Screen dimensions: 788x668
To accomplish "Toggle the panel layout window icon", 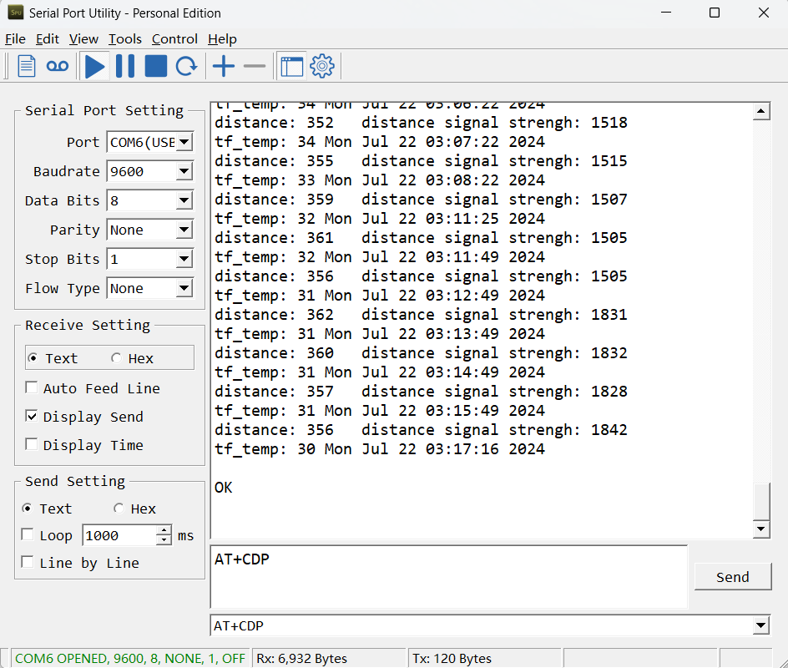I will 291,66.
